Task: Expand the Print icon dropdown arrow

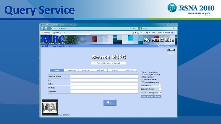Action: tap(150, 33)
